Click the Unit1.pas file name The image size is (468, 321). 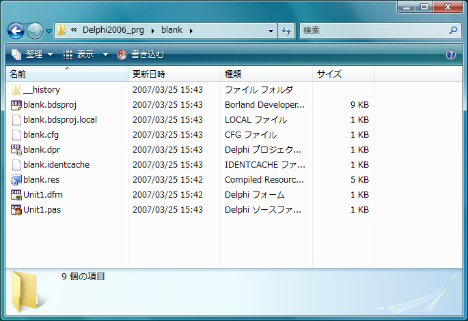click(x=42, y=210)
